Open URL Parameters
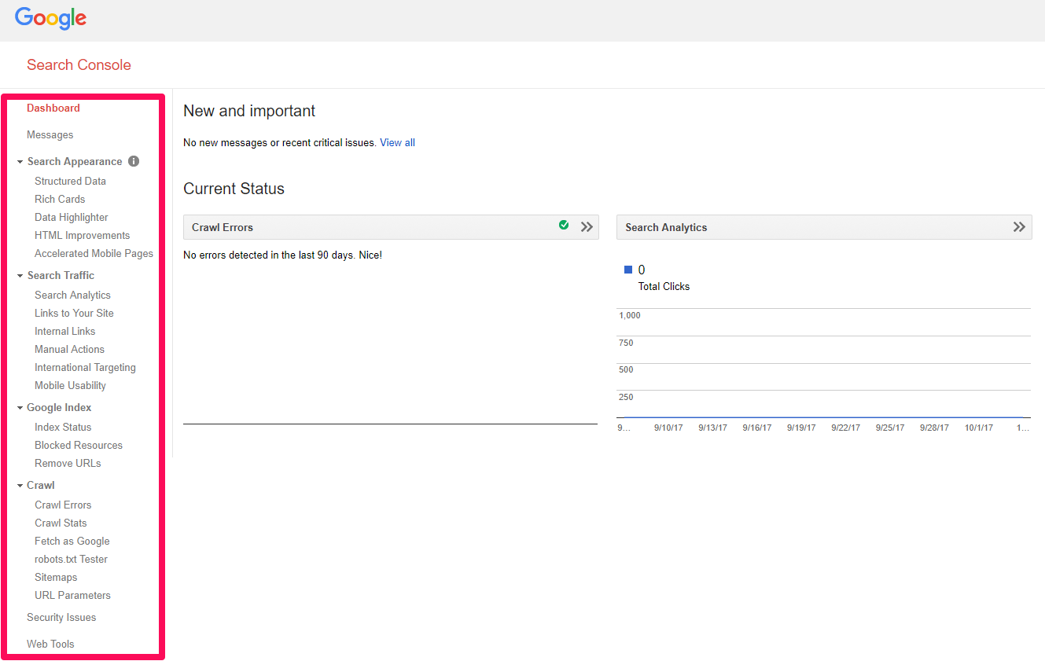The width and height of the screenshot is (1045, 672). coord(72,595)
